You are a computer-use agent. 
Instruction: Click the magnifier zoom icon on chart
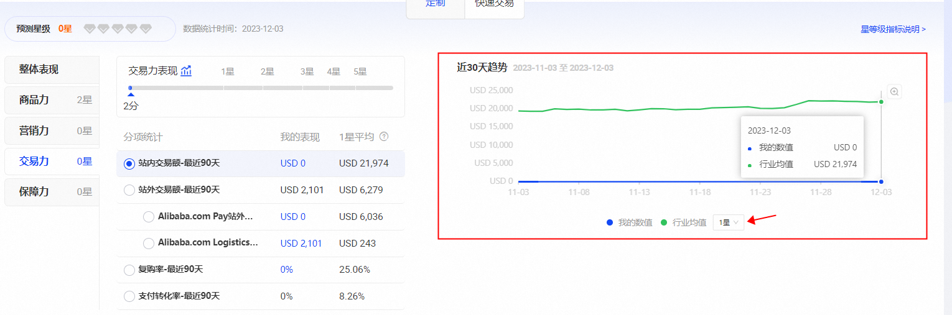(x=894, y=92)
